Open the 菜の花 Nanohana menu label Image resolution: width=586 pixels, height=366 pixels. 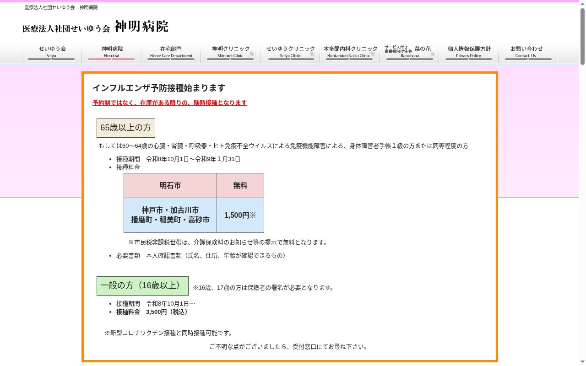coord(409,53)
